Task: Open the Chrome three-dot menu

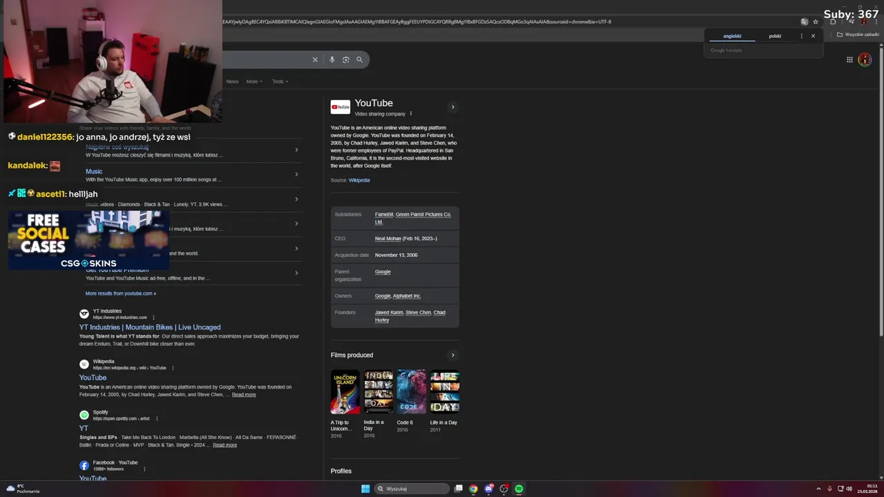Action: [877, 21]
